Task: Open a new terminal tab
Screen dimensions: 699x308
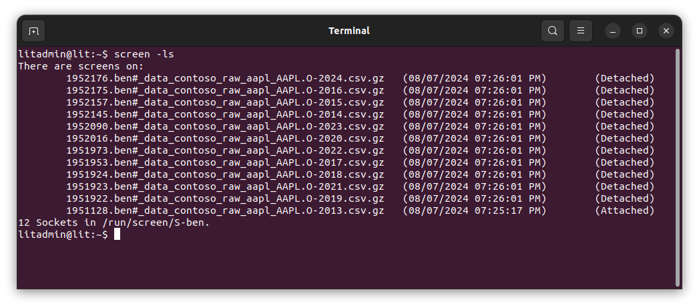Action: coord(33,31)
